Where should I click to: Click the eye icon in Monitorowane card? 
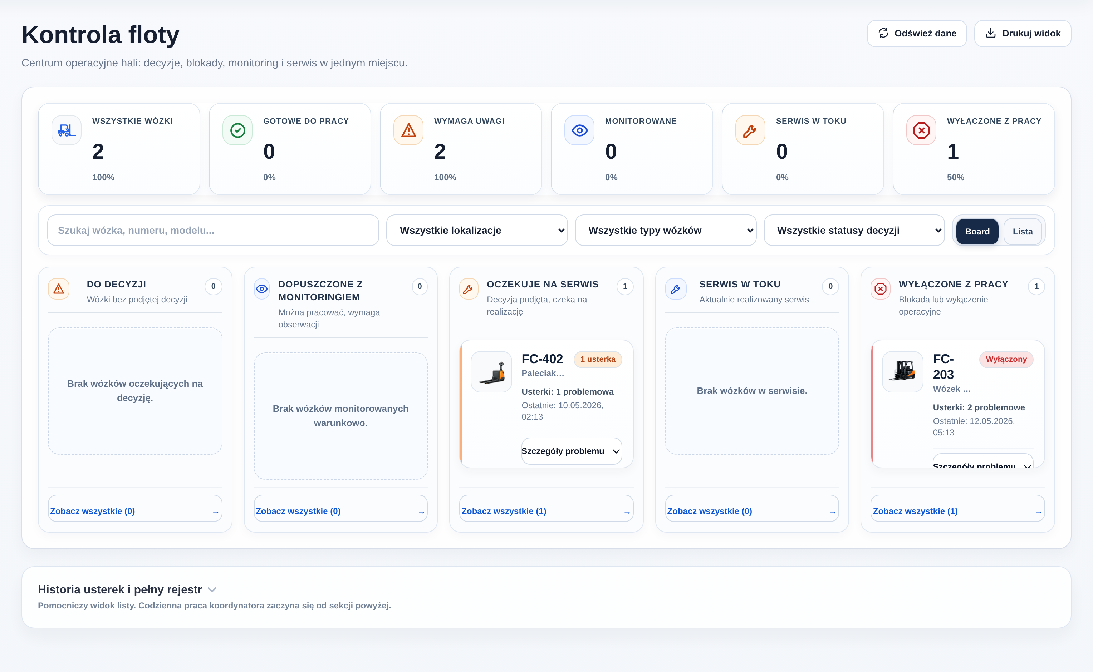coord(579,130)
